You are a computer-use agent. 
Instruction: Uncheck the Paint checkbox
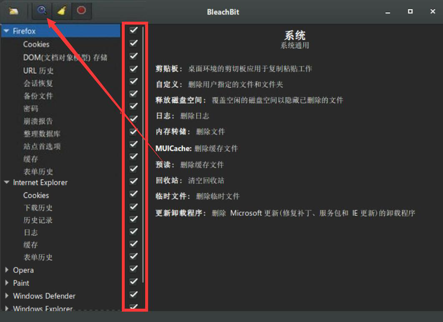click(x=133, y=281)
